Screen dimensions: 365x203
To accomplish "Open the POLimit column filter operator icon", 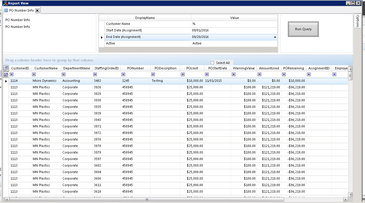I will click(183, 74).
